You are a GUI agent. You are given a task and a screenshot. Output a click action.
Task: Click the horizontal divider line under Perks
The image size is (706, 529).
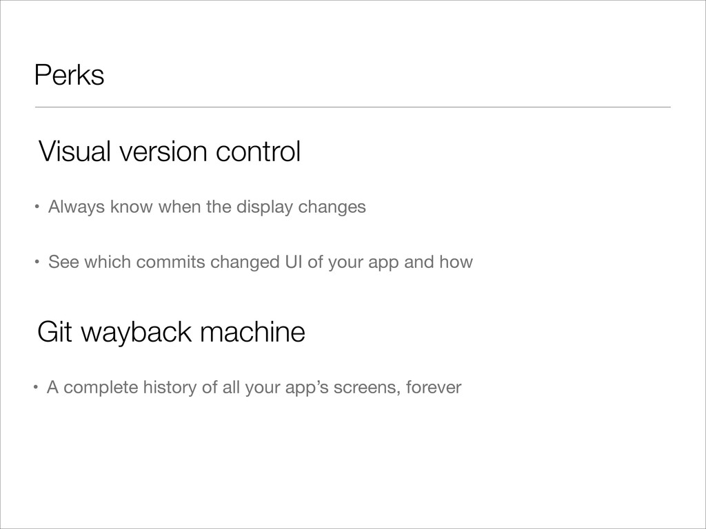[x=353, y=107]
